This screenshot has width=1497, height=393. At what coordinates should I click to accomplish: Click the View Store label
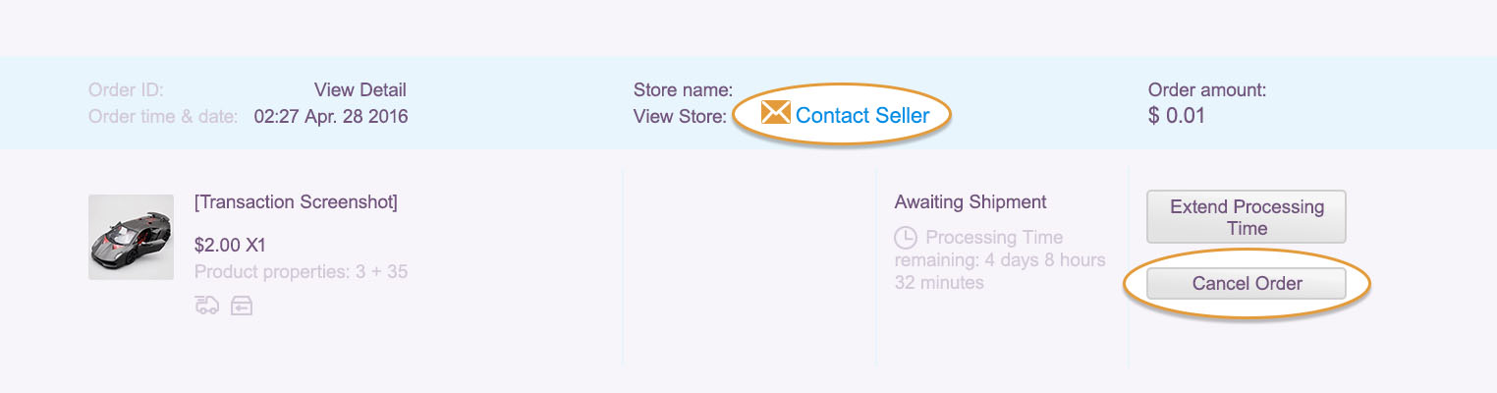pos(680,117)
